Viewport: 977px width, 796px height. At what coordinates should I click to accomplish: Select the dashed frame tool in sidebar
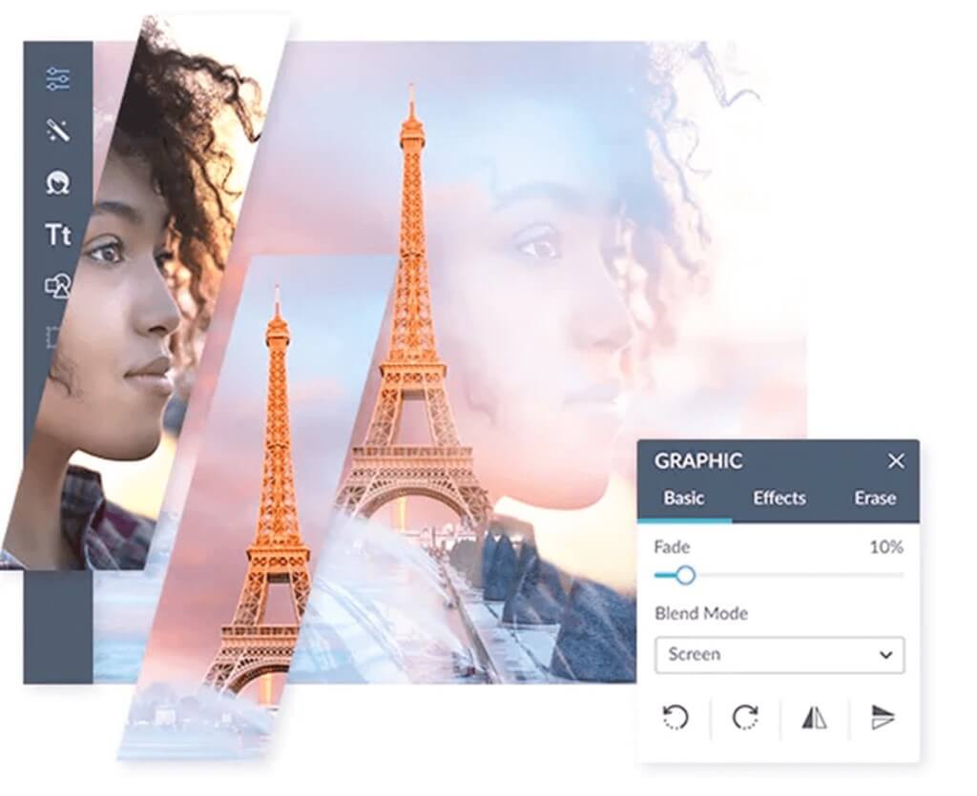click(x=52, y=337)
